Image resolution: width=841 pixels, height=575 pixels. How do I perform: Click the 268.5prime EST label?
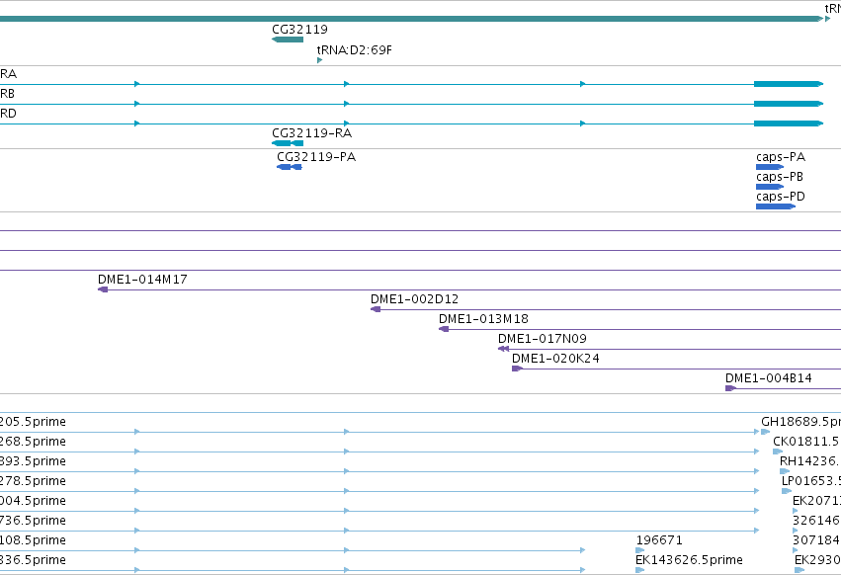(x=33, y=442)
